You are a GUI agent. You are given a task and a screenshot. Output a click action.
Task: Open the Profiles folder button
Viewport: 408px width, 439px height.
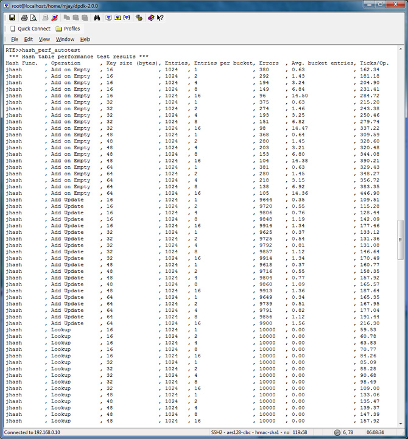68,29
